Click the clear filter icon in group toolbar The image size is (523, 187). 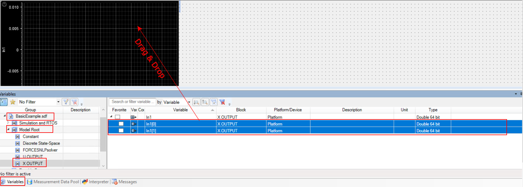(74, 102)
